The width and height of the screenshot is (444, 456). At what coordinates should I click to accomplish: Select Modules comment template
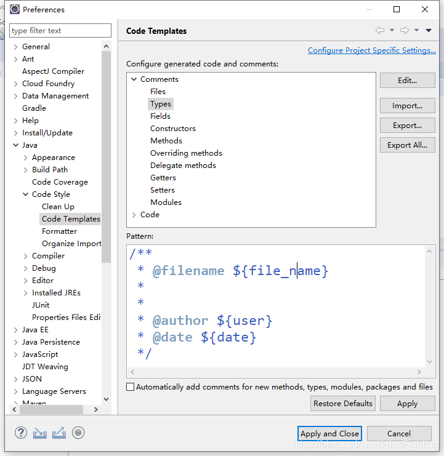[x=166, y=202]
